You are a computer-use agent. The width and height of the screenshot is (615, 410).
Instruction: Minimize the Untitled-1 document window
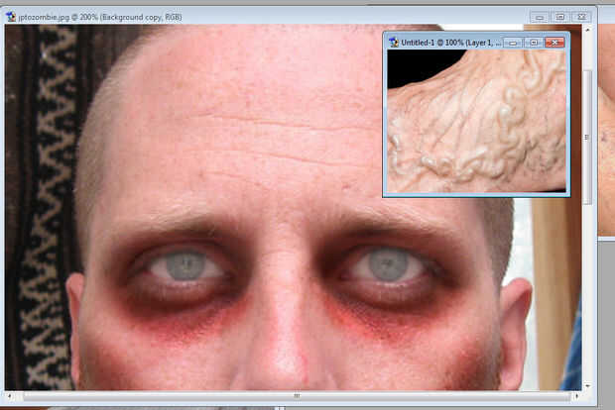[513, 43]
